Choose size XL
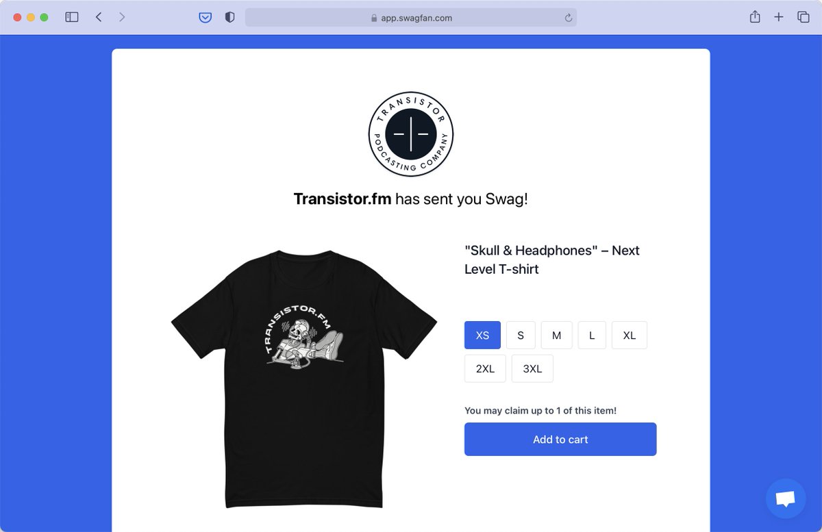Viewport: 822px width, 532px height. point(630,335)
